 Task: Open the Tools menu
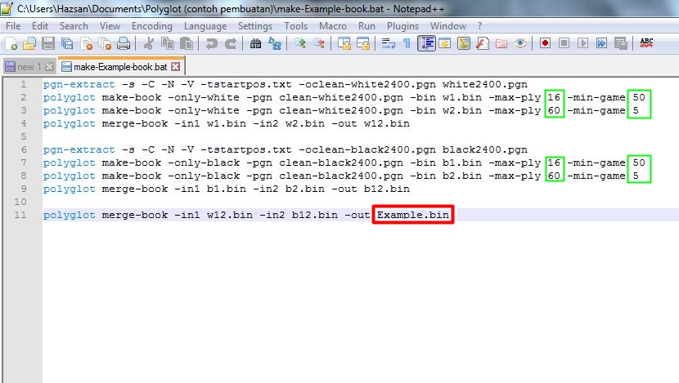pos(296,26)
